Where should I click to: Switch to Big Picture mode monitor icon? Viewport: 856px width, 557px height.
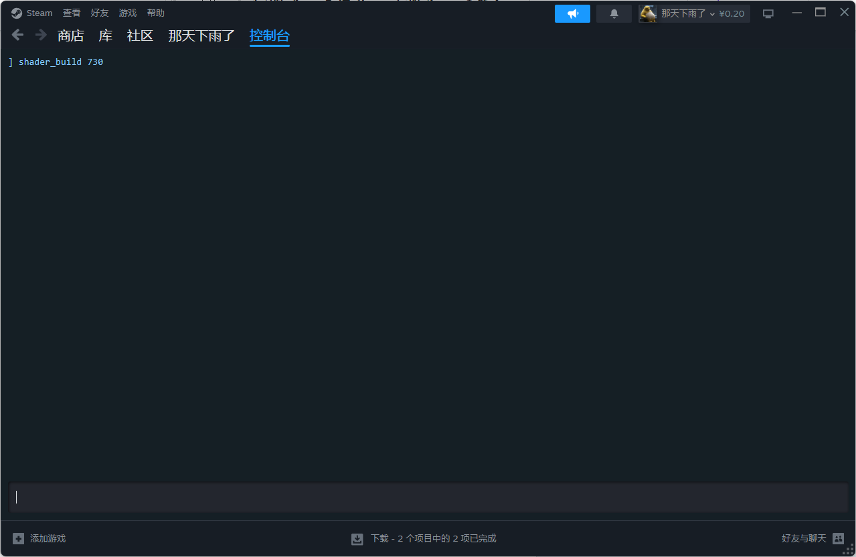pyautogui.click(x=768, y=13)
